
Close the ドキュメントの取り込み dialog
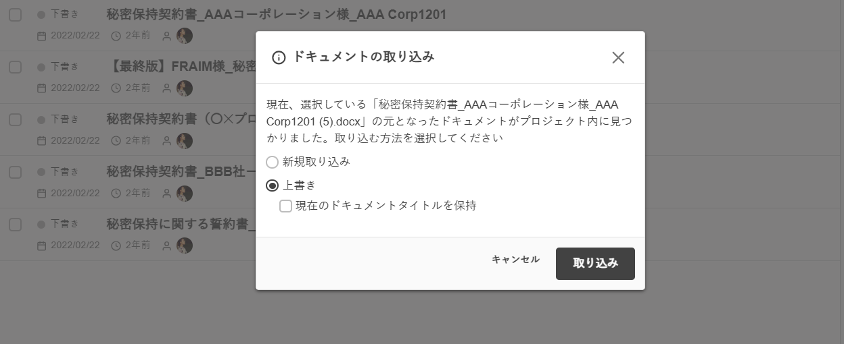[x=618, y=58]
